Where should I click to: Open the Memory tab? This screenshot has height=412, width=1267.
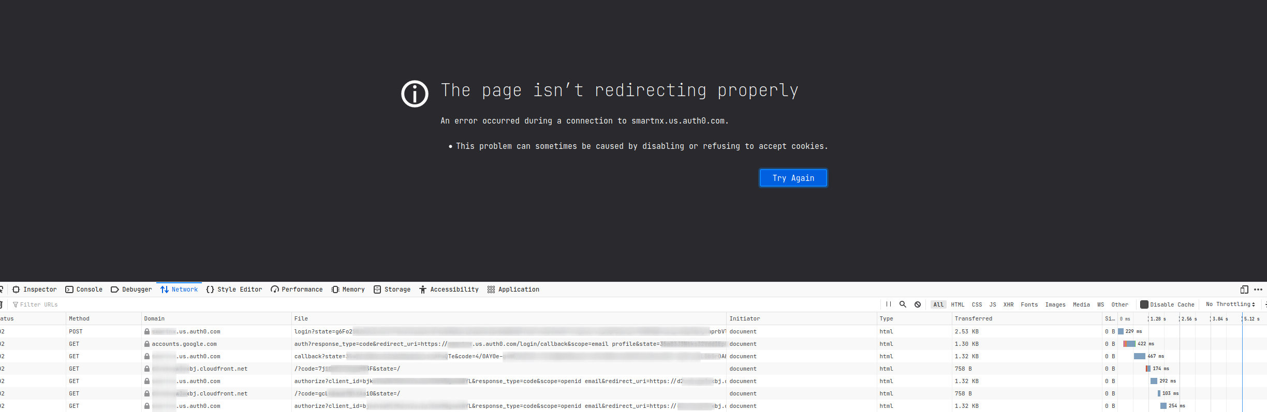[x=348, y=289]
